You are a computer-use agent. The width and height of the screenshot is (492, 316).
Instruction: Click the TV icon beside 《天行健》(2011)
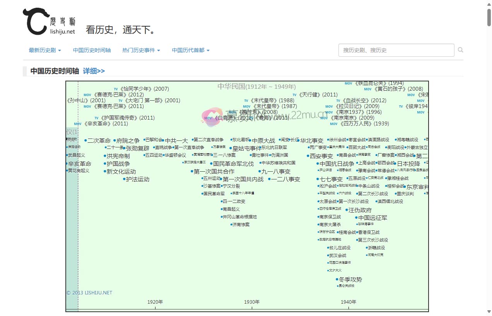click(x=294, y=95)
